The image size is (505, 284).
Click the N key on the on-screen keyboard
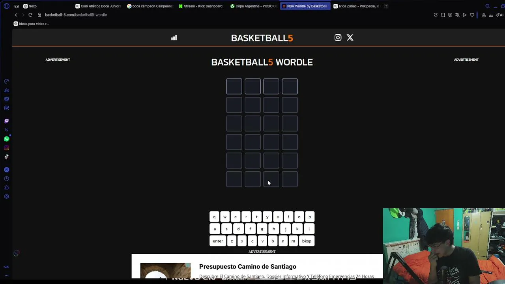coord(283,241)
